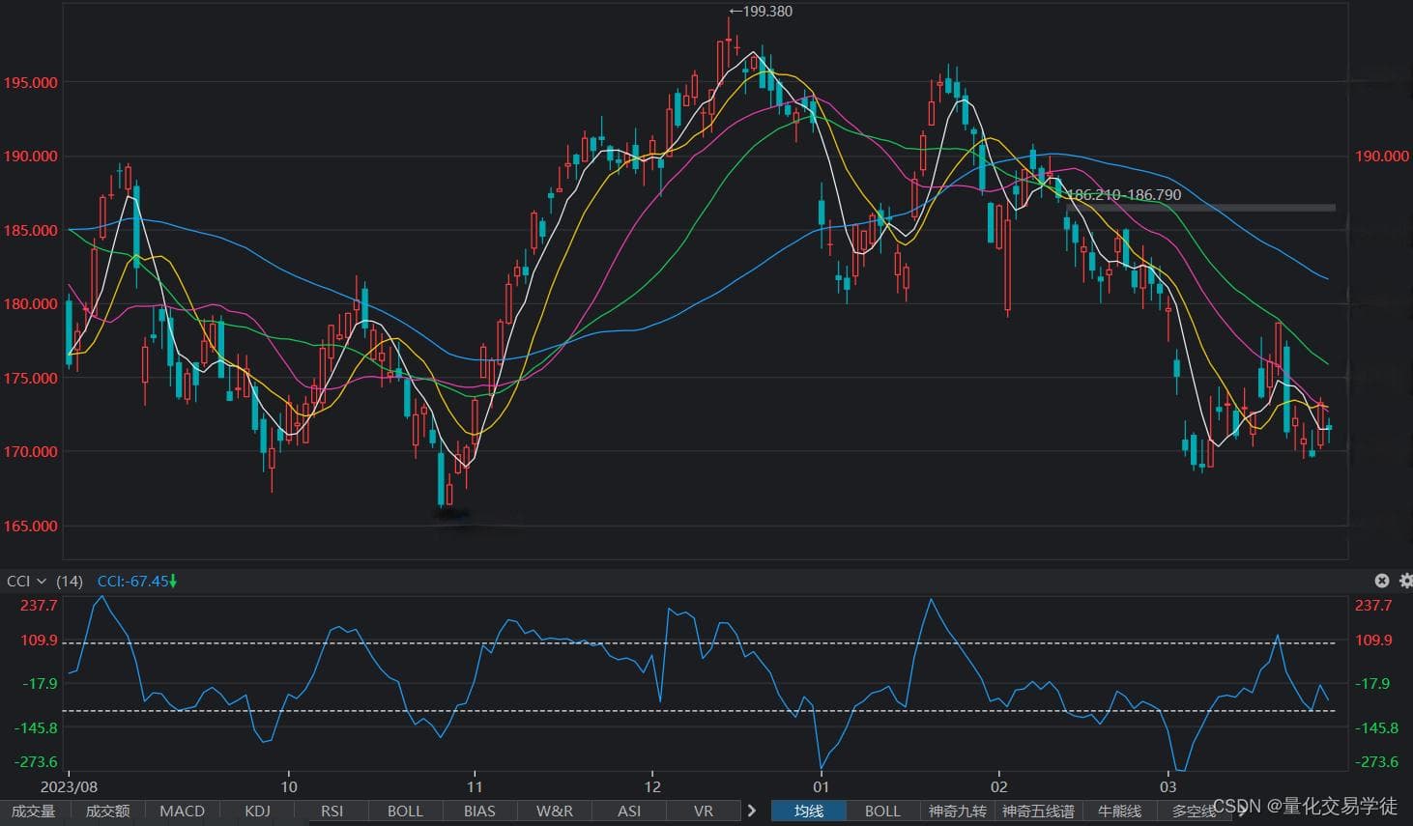
Task: Click the 195.000 left price axis label
Action: point(30,83)
